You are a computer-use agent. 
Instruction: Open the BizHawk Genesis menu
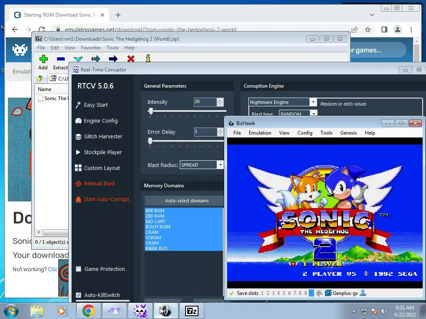point(349,133)
